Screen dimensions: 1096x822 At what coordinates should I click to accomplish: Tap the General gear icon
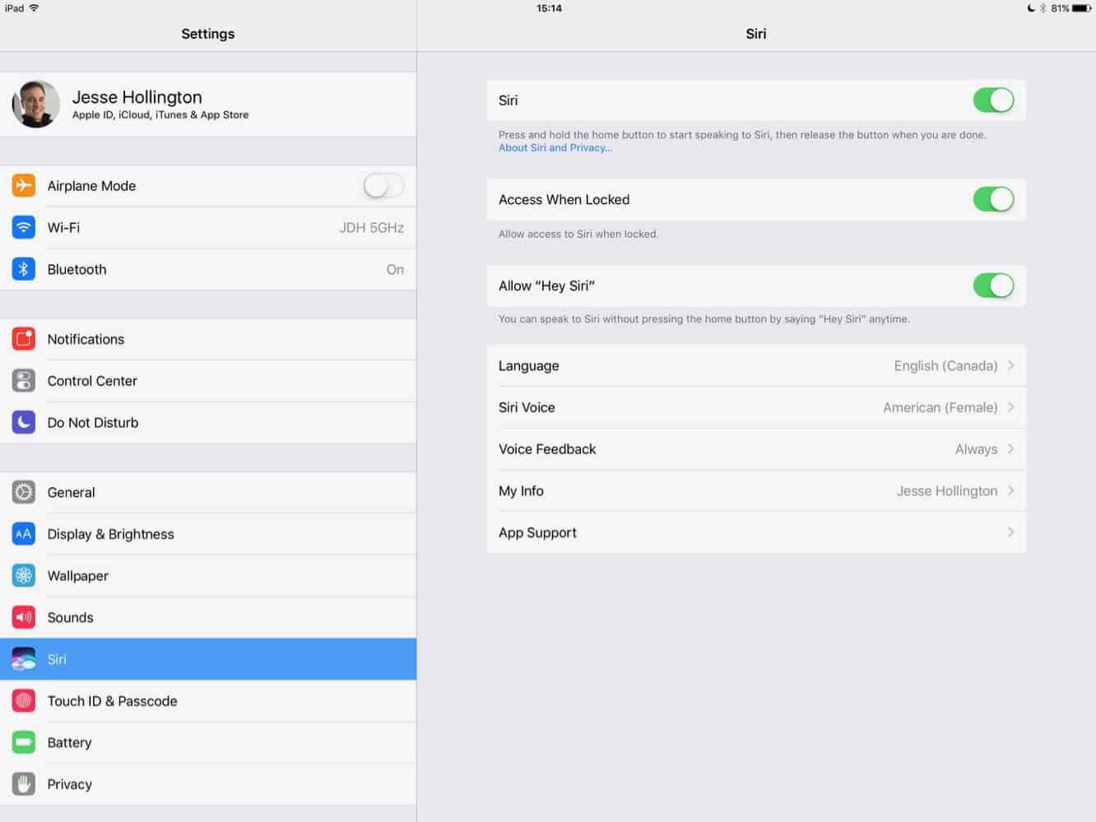point(24,492)
